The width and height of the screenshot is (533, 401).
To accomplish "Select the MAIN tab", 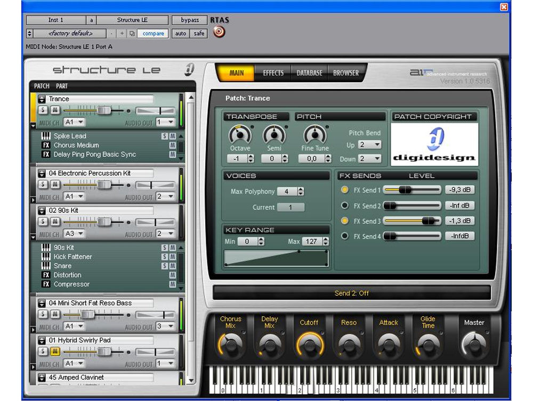I will 236,73.
